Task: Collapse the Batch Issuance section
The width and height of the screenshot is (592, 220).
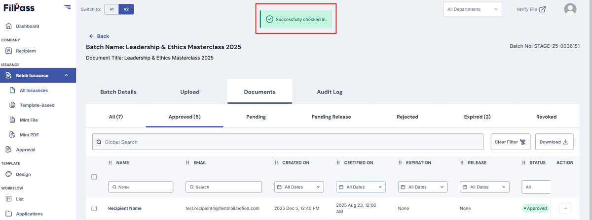Action: [x=66, y=75]
